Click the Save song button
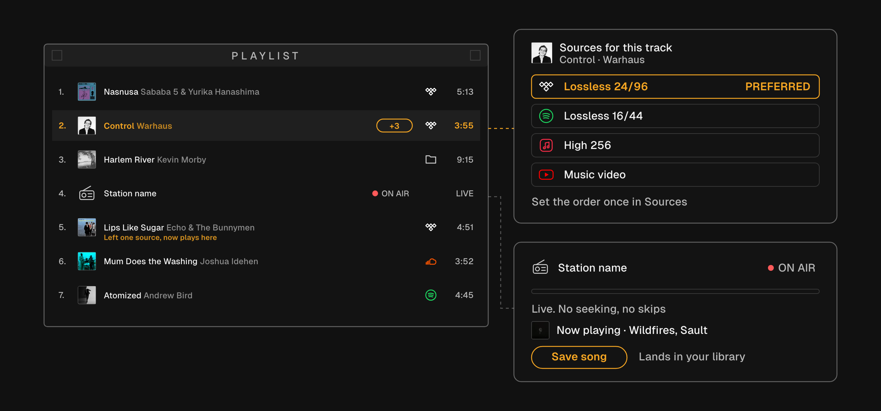881x411 pixels. [579, 357]
